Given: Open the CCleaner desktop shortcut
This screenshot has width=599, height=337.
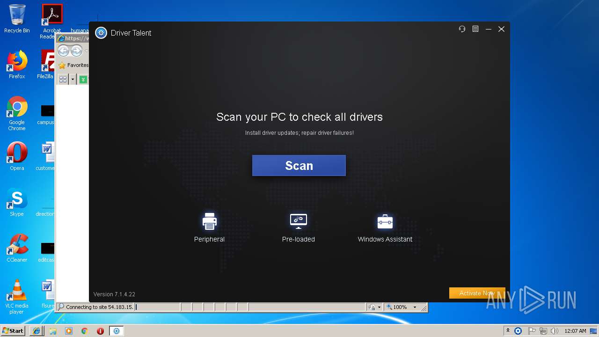Looking at the screenshot, I should 17,248.
